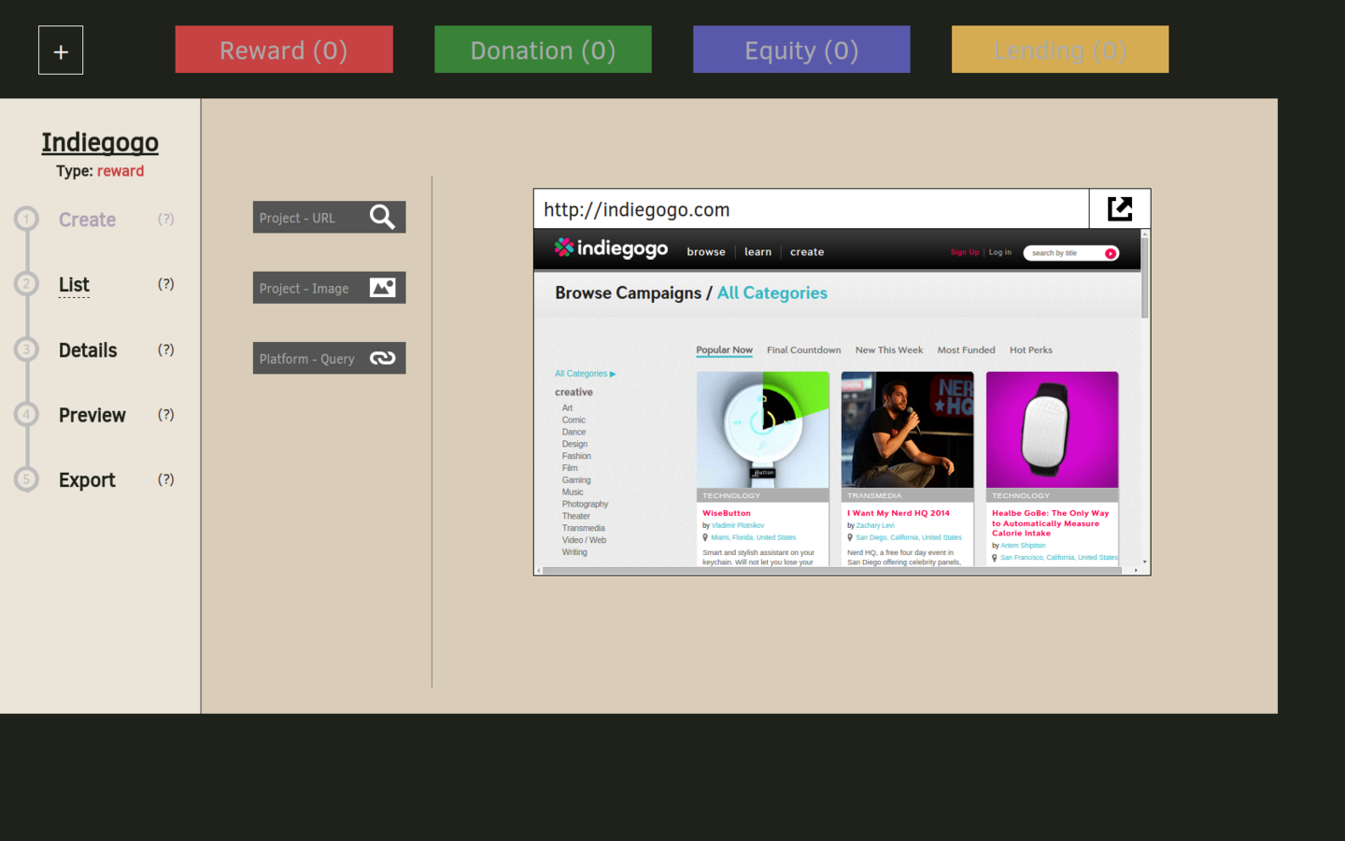Click step circle 1 next to Create
Image resolution: width=1345 pixels, height=841 pixels.
coord(26,219)
